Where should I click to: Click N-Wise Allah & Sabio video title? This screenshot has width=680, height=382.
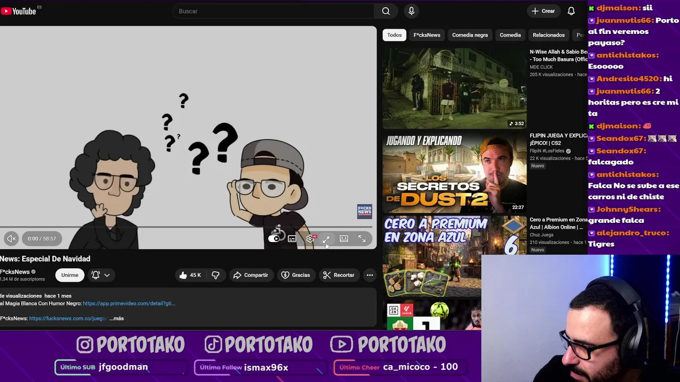click(558, 56)
